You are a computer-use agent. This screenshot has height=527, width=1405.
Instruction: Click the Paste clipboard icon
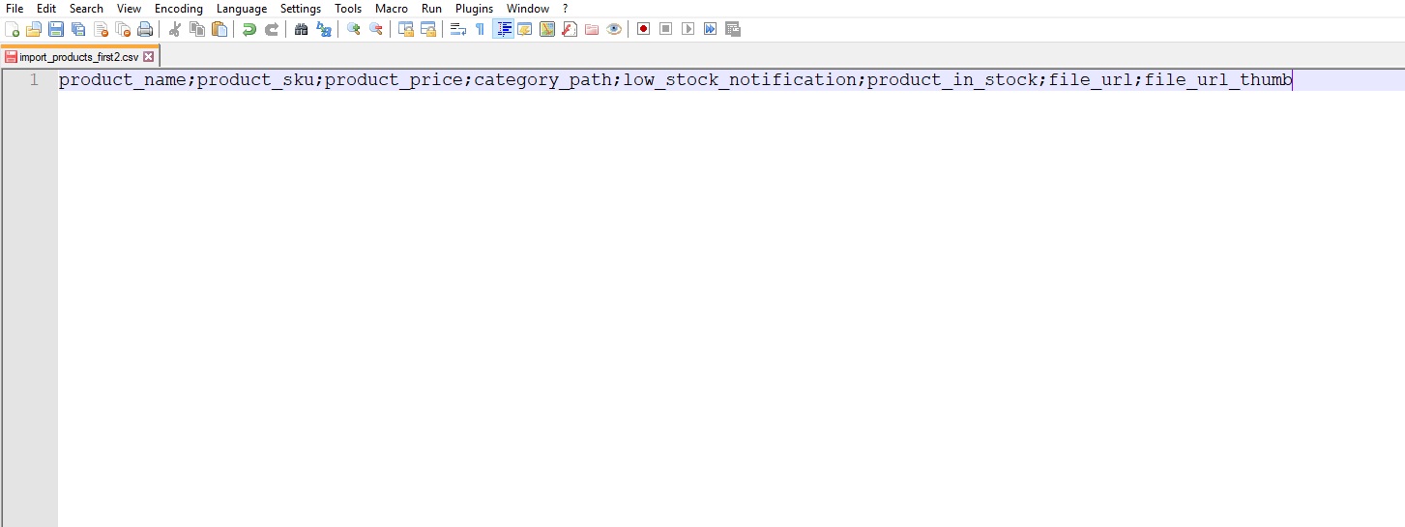(220, 29)
